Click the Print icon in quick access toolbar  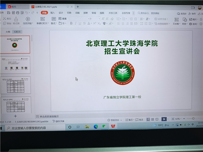click(18, 13)
